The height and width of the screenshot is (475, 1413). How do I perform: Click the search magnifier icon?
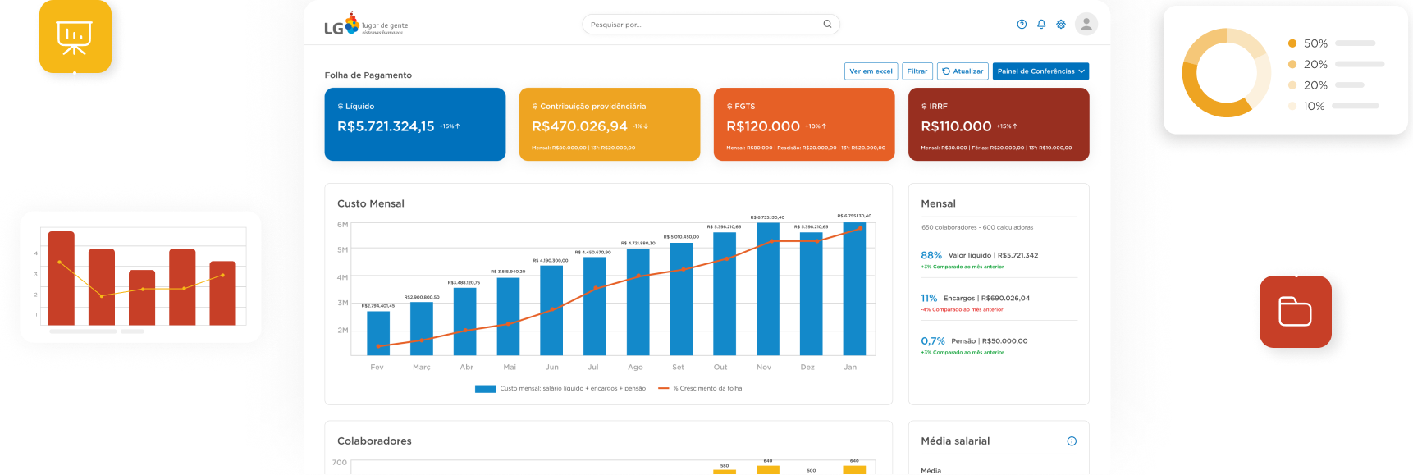coord(827,25)
